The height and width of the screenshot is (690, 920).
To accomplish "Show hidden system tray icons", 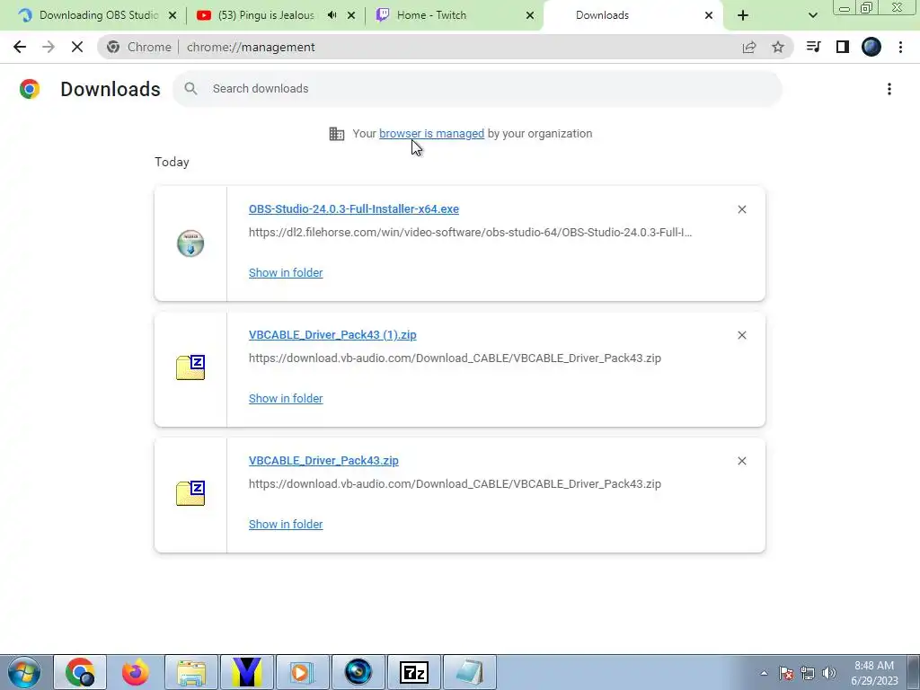I will click(764, 673).
